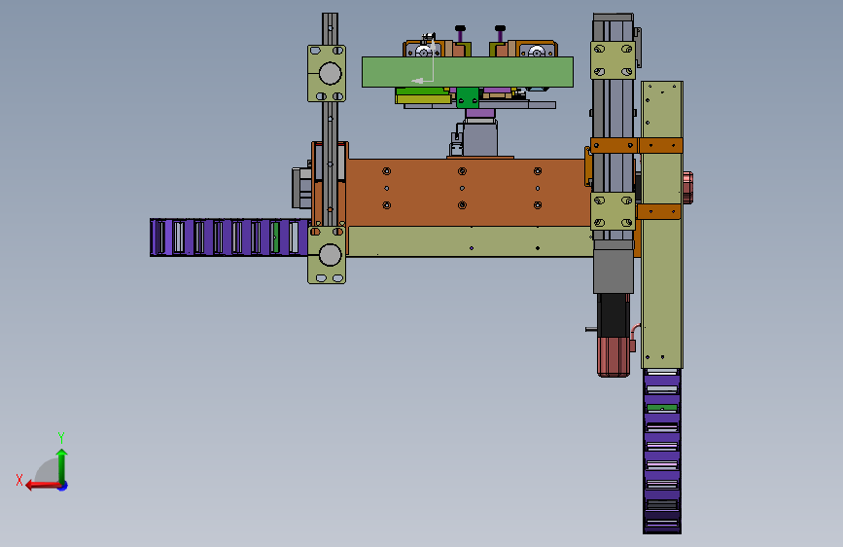Viewport: 843px width, 547px height.
Task: Select the left black knob above the green plate
Action: click(460, 28)
